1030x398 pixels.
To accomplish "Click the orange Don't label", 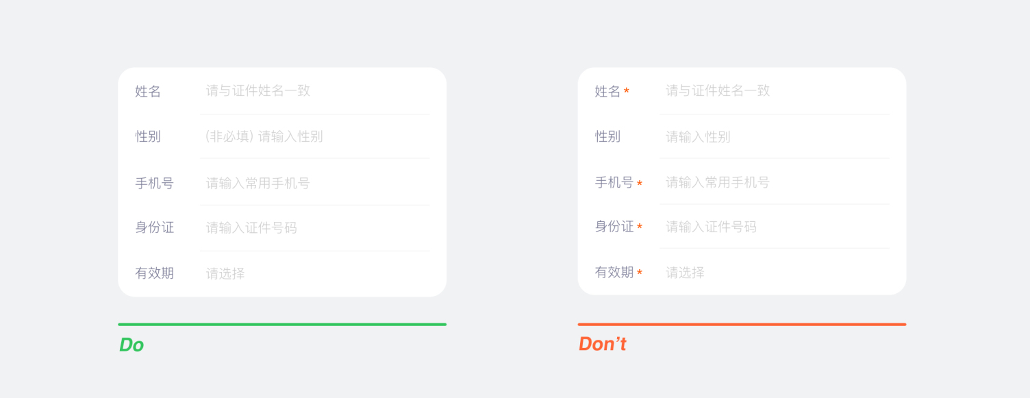I will pyautogui.click(x=602, y=344).
